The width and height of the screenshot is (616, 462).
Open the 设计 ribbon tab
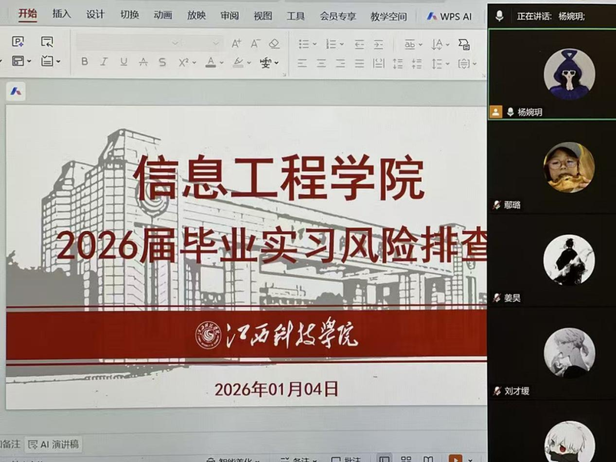[95, 14]
